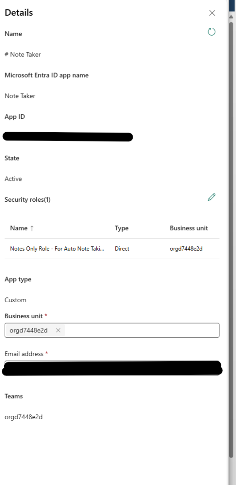Click the Type column header
The width and height of the screenshot is (236, 485).
point(122,228)
